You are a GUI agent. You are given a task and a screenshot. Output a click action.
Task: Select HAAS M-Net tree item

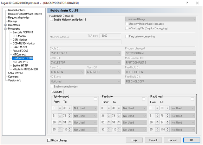20,47
